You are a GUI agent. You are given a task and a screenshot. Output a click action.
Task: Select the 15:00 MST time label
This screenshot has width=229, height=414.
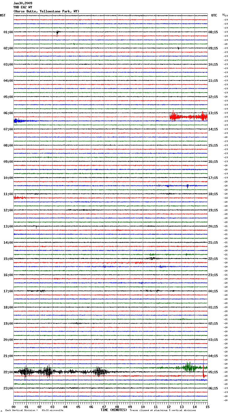click(8, 259)
